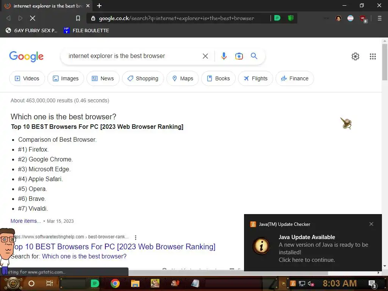Open uBlock Origin extension icon
This screenshot has width=388, height=291.
(363, 18)
